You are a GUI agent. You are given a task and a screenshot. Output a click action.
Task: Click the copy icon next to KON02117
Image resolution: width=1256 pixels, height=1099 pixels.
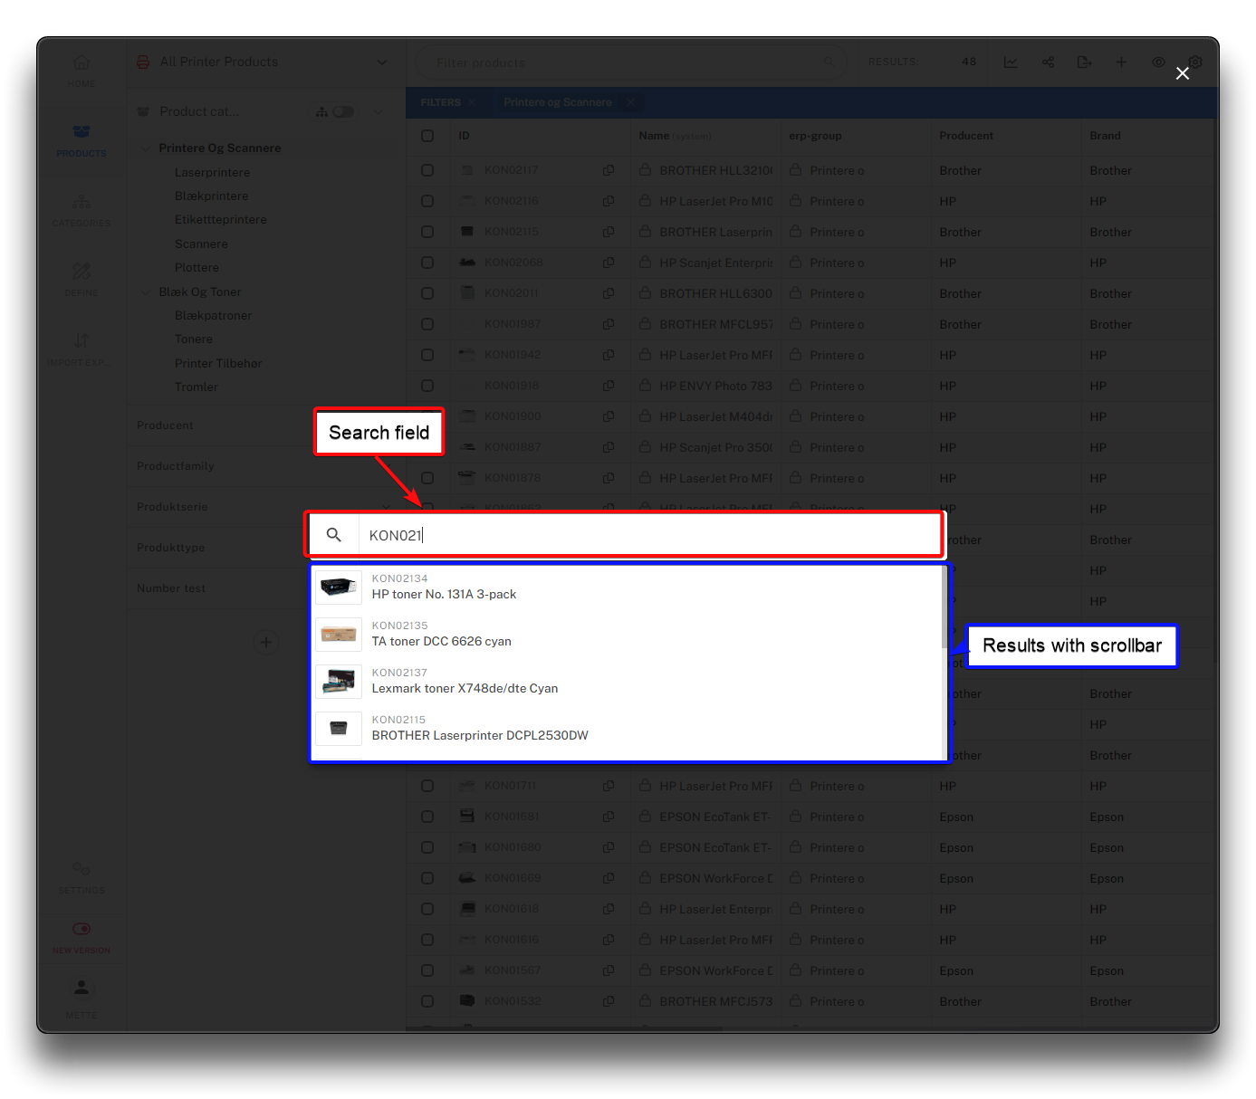[x=609, y=170]
